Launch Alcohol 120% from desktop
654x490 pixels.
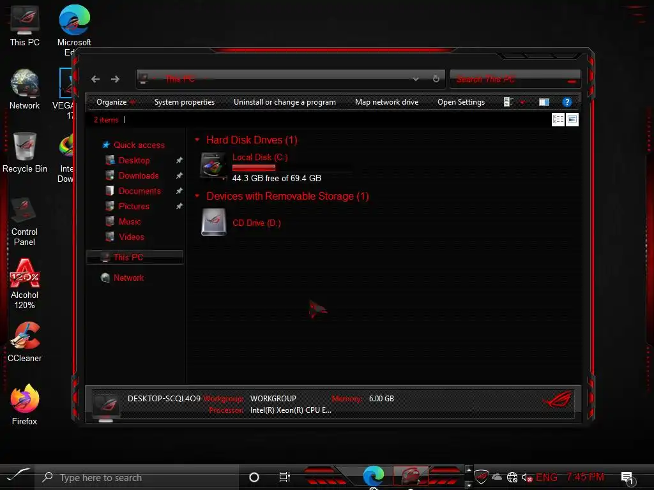[x=25, y=284]
